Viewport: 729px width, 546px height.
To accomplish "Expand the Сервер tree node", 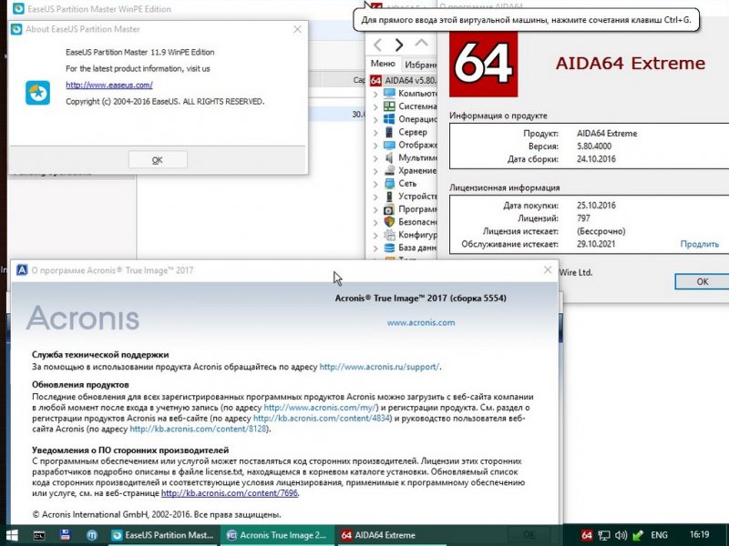I will [375, 133].
